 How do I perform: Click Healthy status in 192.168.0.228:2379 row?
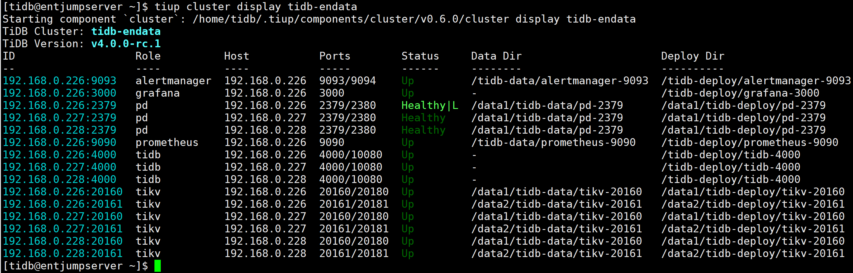423,130
